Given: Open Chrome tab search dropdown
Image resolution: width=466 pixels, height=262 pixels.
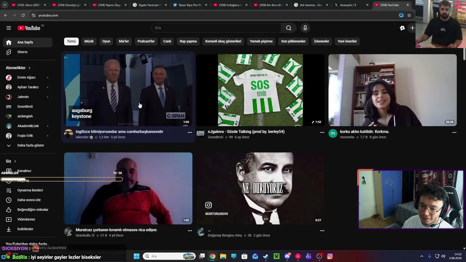Looking at the screenshot, I should [5, 5].
